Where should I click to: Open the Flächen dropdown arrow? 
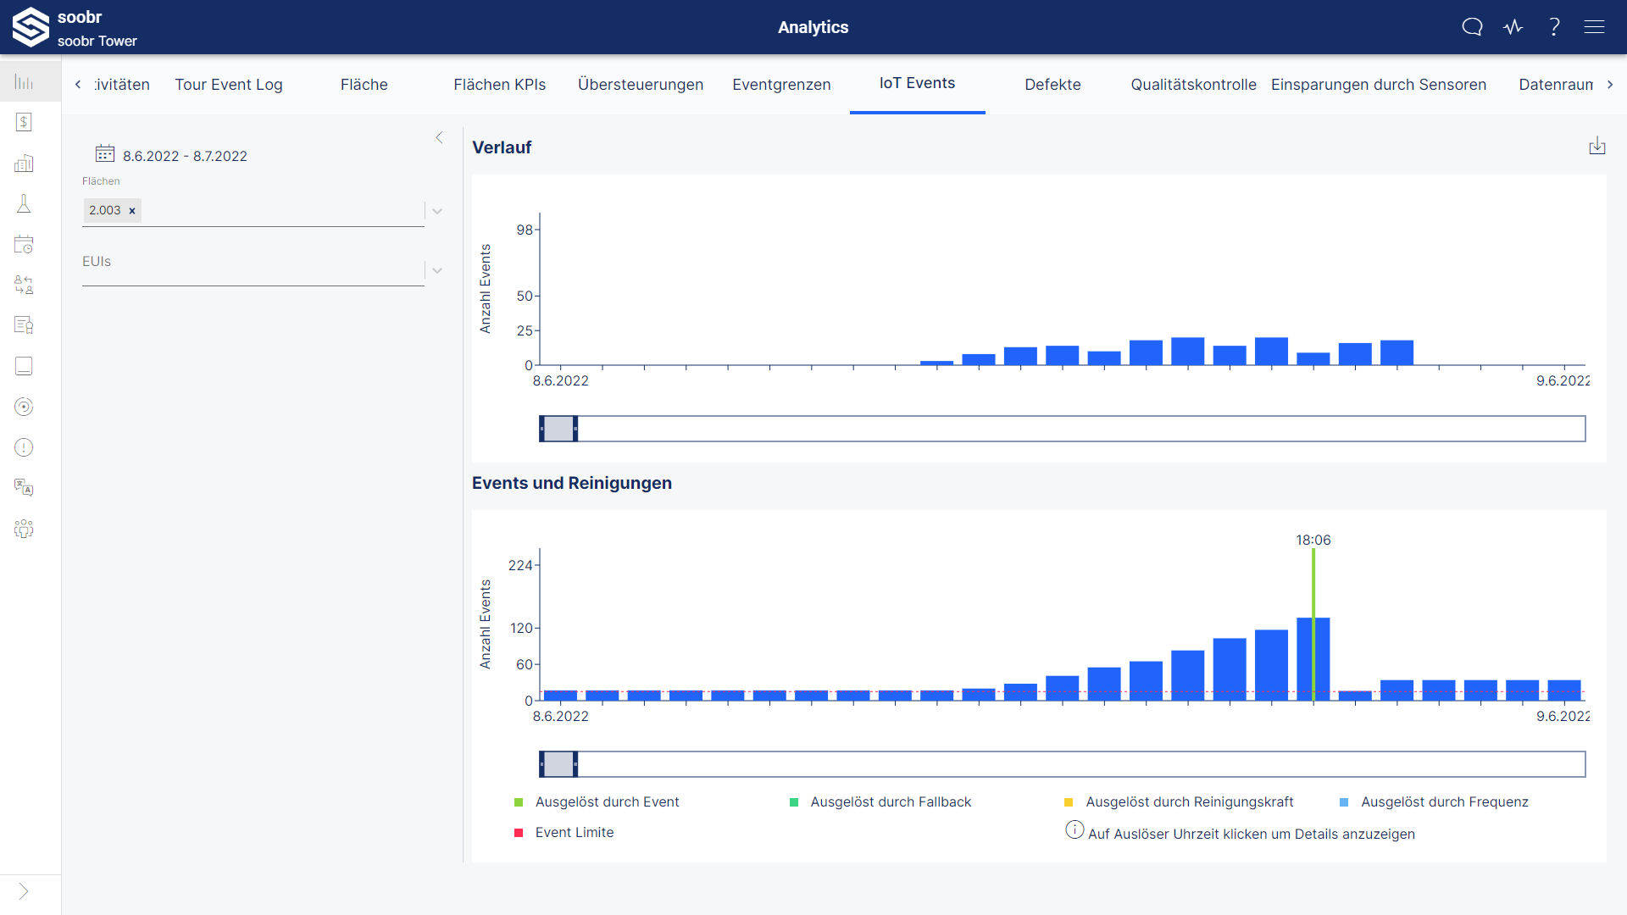437,211
